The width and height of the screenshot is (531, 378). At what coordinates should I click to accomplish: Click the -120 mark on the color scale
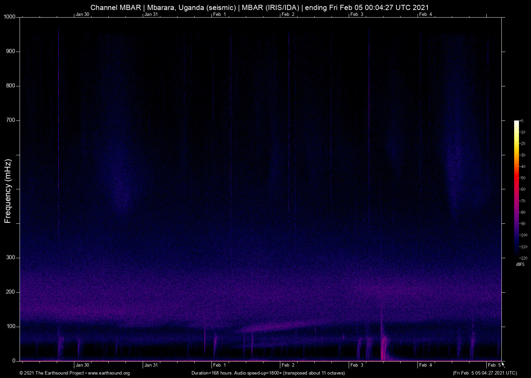pos(523,258)
